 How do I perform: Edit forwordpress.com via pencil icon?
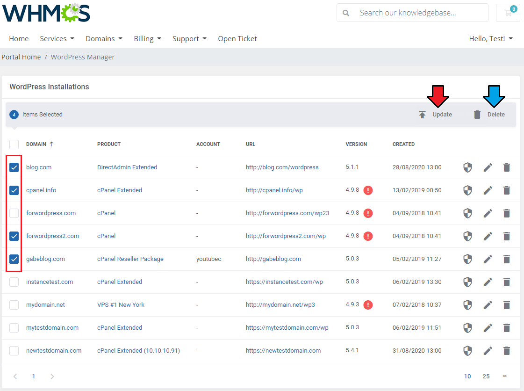coord(488,213)
